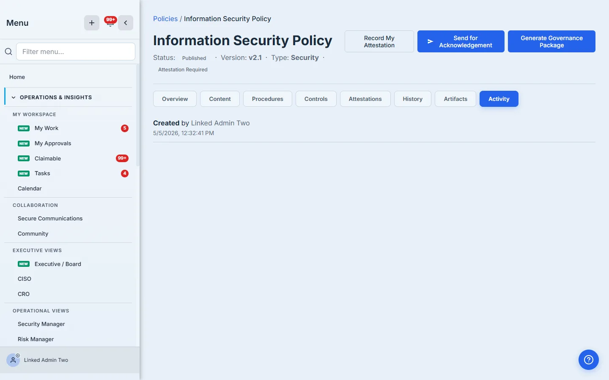Viewport: 609px width, 380px height.
Task: Click the plus icon next to Menu
Action: pos(92,23)
